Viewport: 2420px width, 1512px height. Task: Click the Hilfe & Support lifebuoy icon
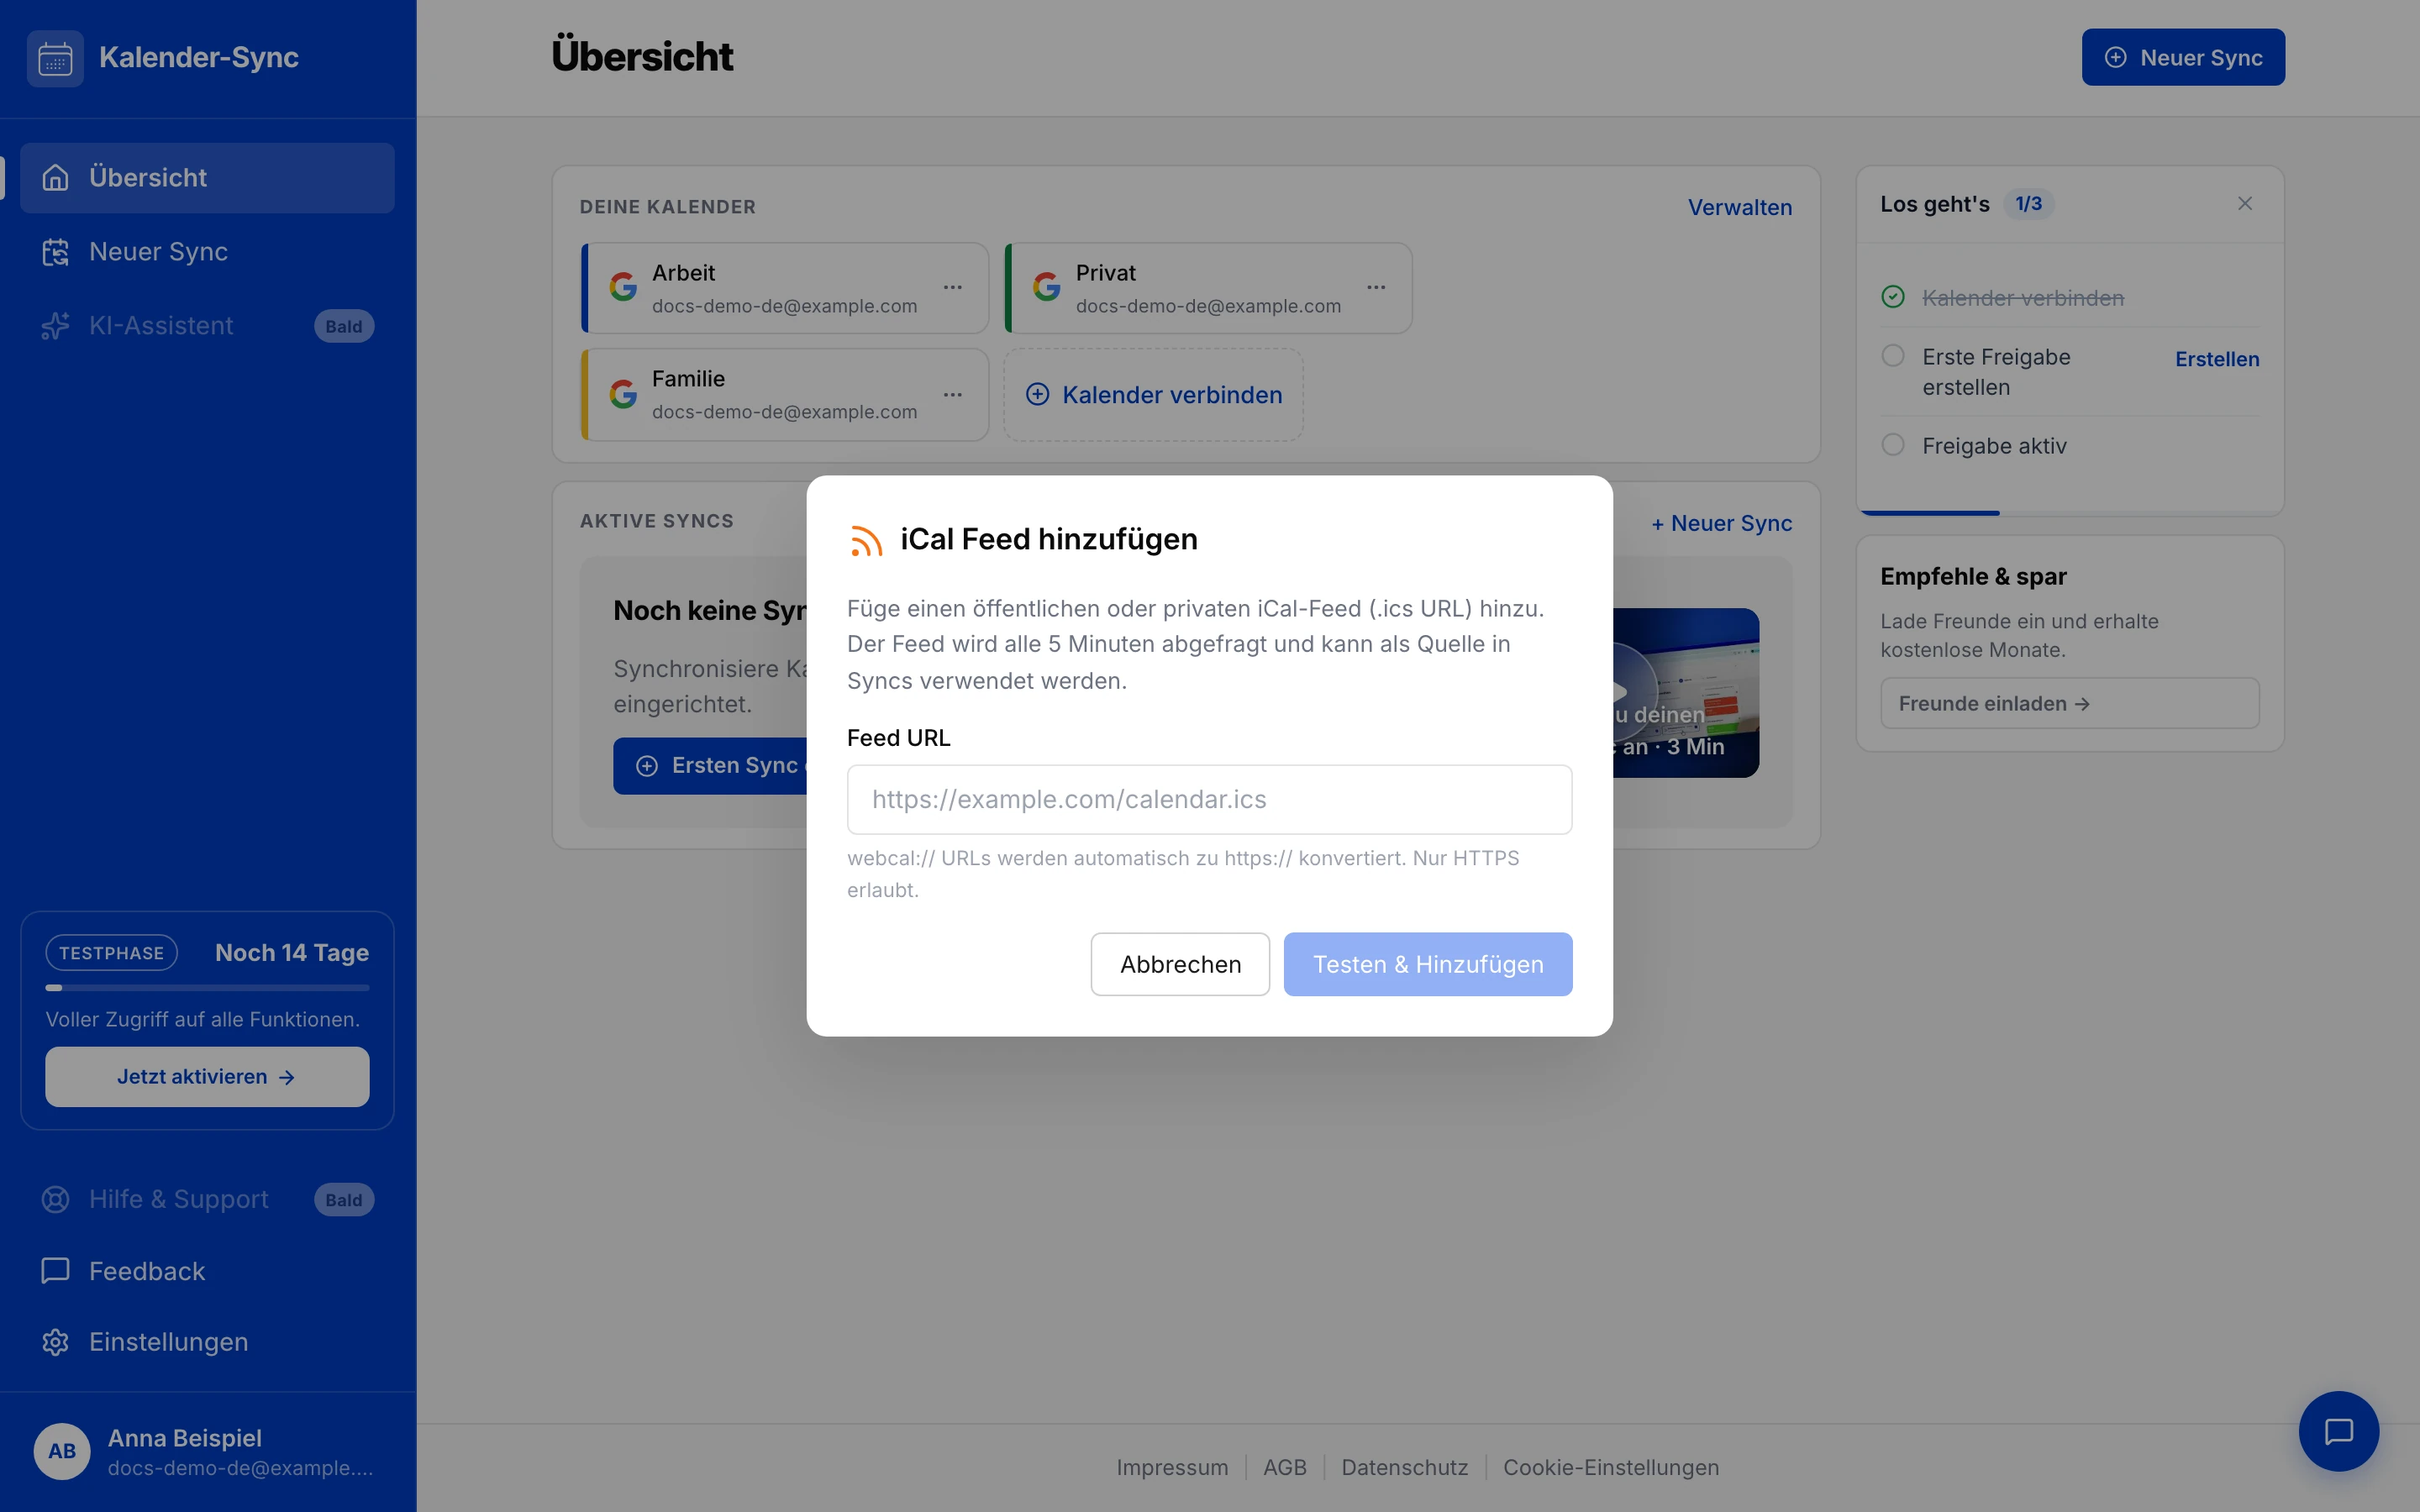point(55,1199)
